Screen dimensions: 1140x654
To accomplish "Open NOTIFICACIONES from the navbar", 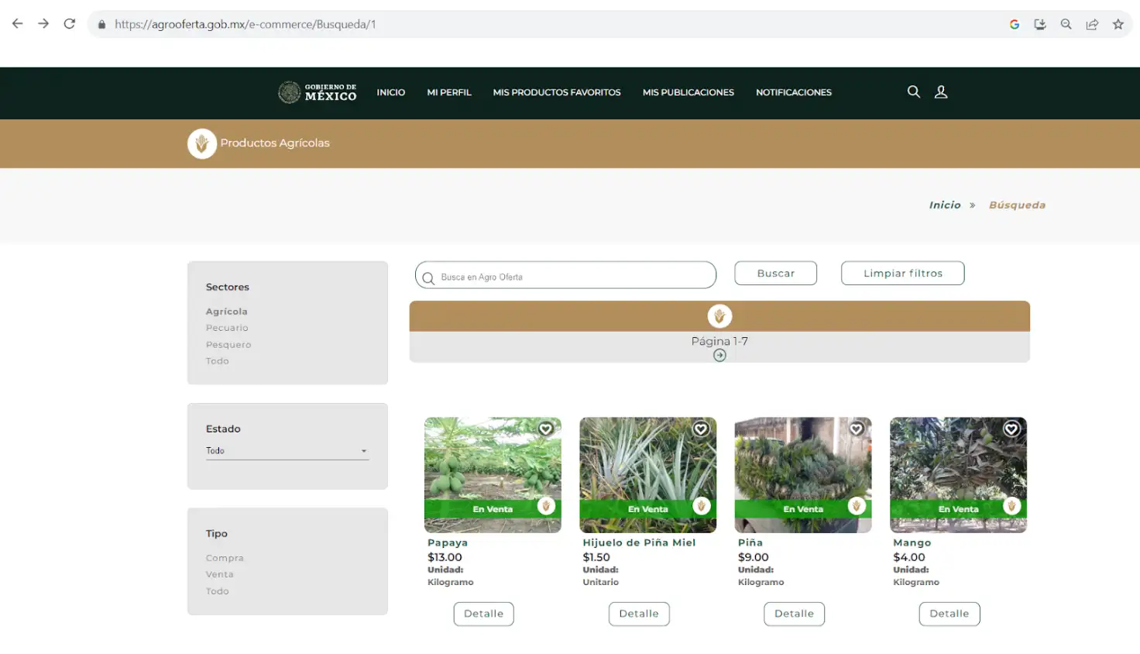I will click(x=793, y=92).
